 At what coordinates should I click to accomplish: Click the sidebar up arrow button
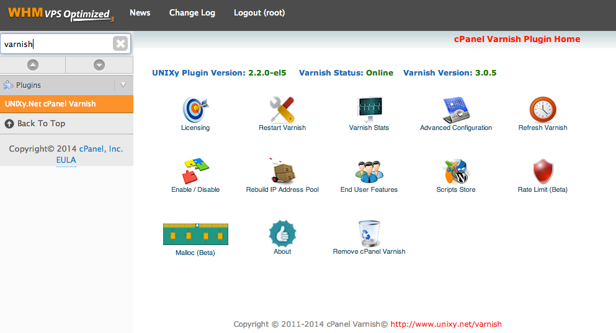pos(33,65)
